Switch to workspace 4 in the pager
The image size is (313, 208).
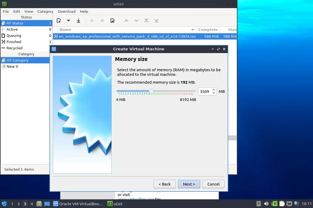(32, 204)
